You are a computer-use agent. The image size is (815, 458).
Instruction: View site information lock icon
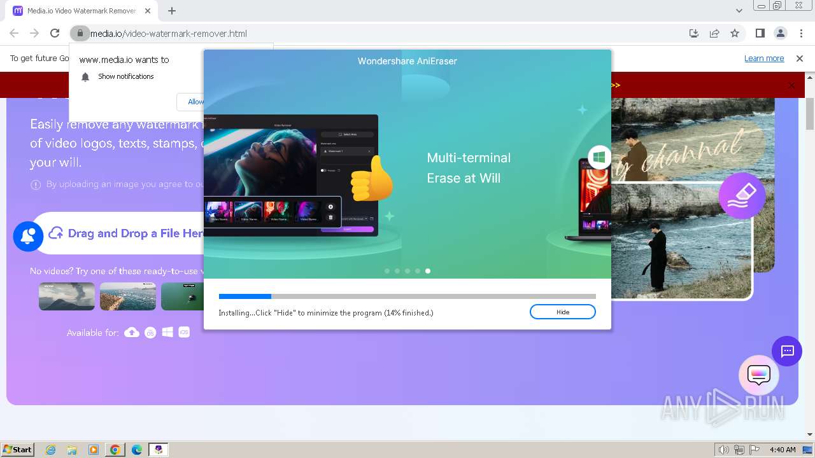pyautogui.click(x=79, y=33)
